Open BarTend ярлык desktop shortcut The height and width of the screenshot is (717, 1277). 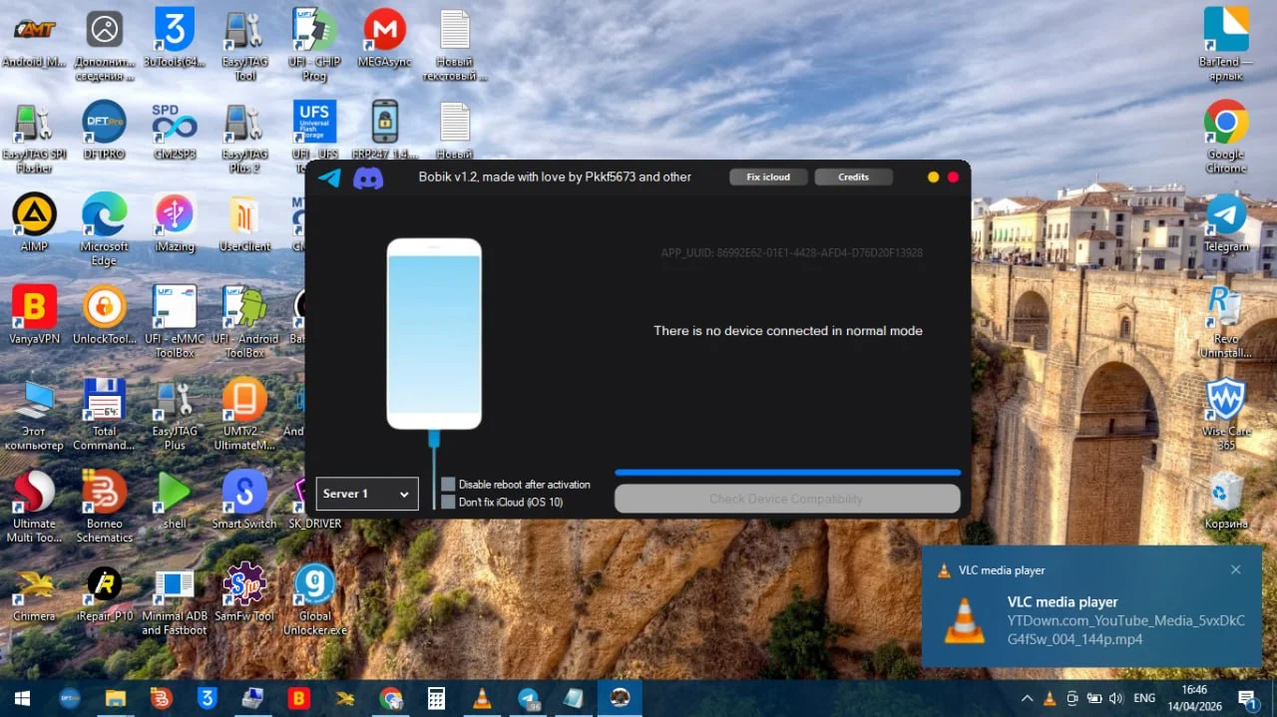(x=1225, y=44)
